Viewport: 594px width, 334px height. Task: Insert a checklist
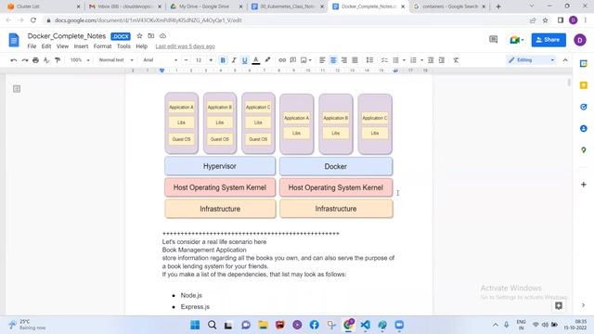384,60
